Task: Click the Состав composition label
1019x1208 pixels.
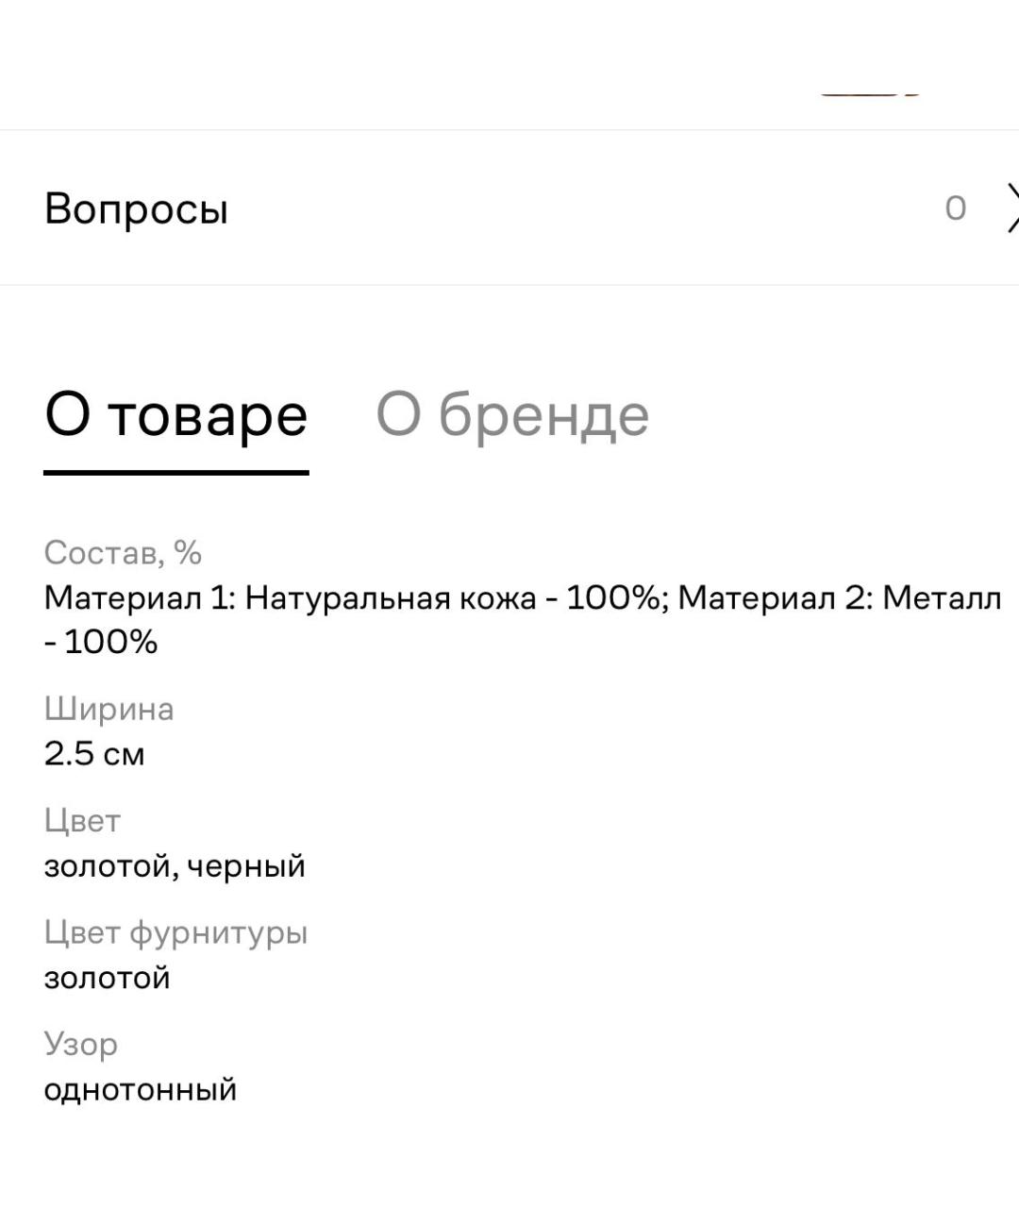Action: (x=124, y=552)
